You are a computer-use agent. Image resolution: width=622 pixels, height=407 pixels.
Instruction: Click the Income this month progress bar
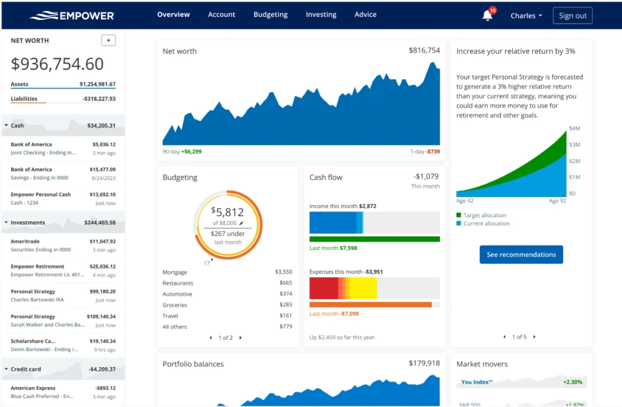[374, 223]
